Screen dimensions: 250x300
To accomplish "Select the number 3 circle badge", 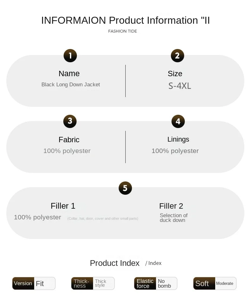I will 70,121.
